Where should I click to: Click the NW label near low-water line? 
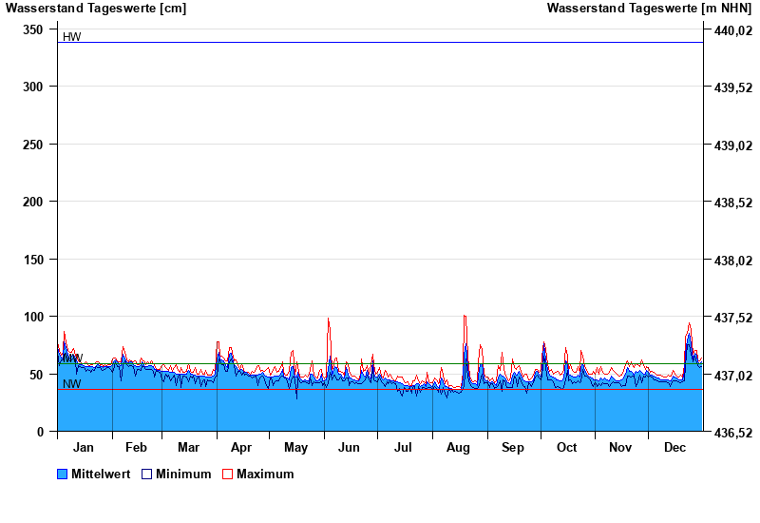[x=71, y=384]
